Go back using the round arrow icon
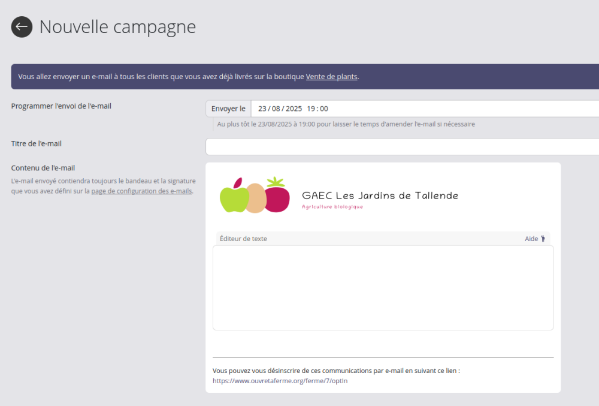The width and height of the screenshot is (599, 406). pos(22,27)
